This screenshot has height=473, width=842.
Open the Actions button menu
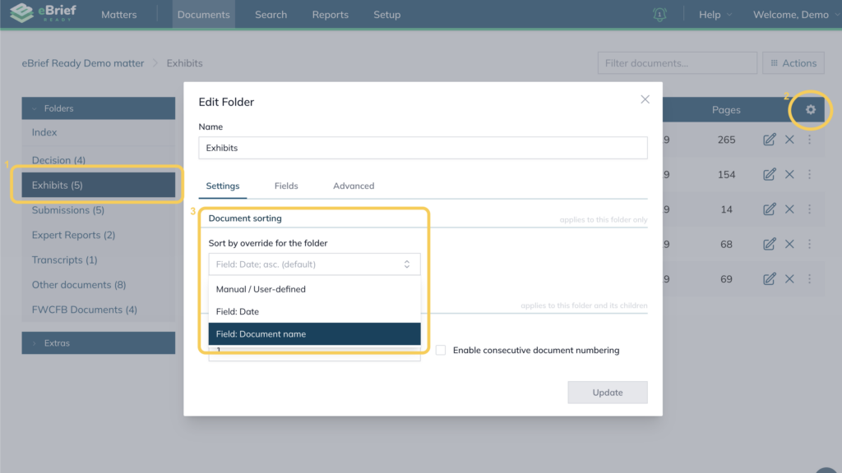793,63
